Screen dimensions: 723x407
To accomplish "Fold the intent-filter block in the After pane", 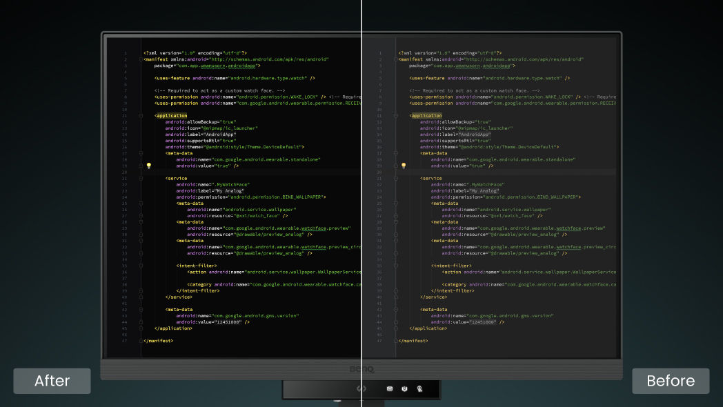I will pyautogui.click(x=141, y=266).
